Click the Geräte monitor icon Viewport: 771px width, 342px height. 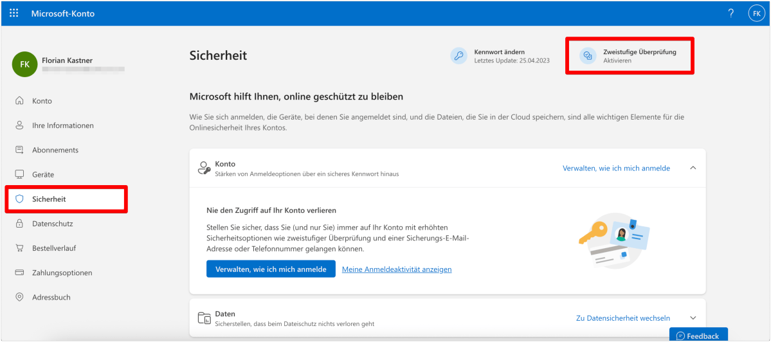tap(20, 174)
